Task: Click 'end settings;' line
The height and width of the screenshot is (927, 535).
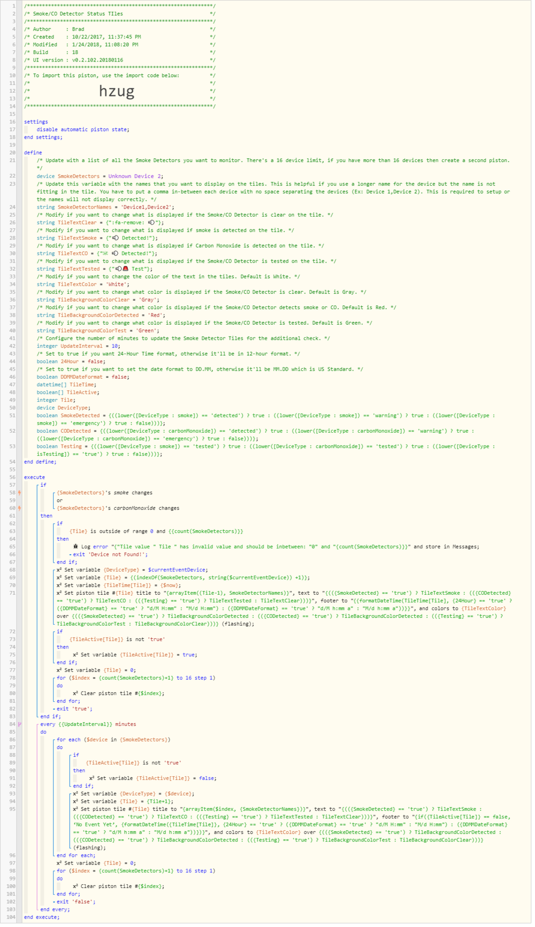Action: tap(43, 138)
